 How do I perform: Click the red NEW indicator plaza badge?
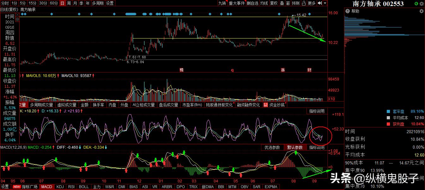pos(16,187)
